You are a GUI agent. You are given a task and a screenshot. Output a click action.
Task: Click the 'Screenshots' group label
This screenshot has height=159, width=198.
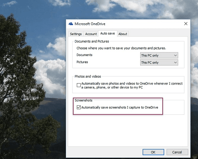click(x=84, y=100)
